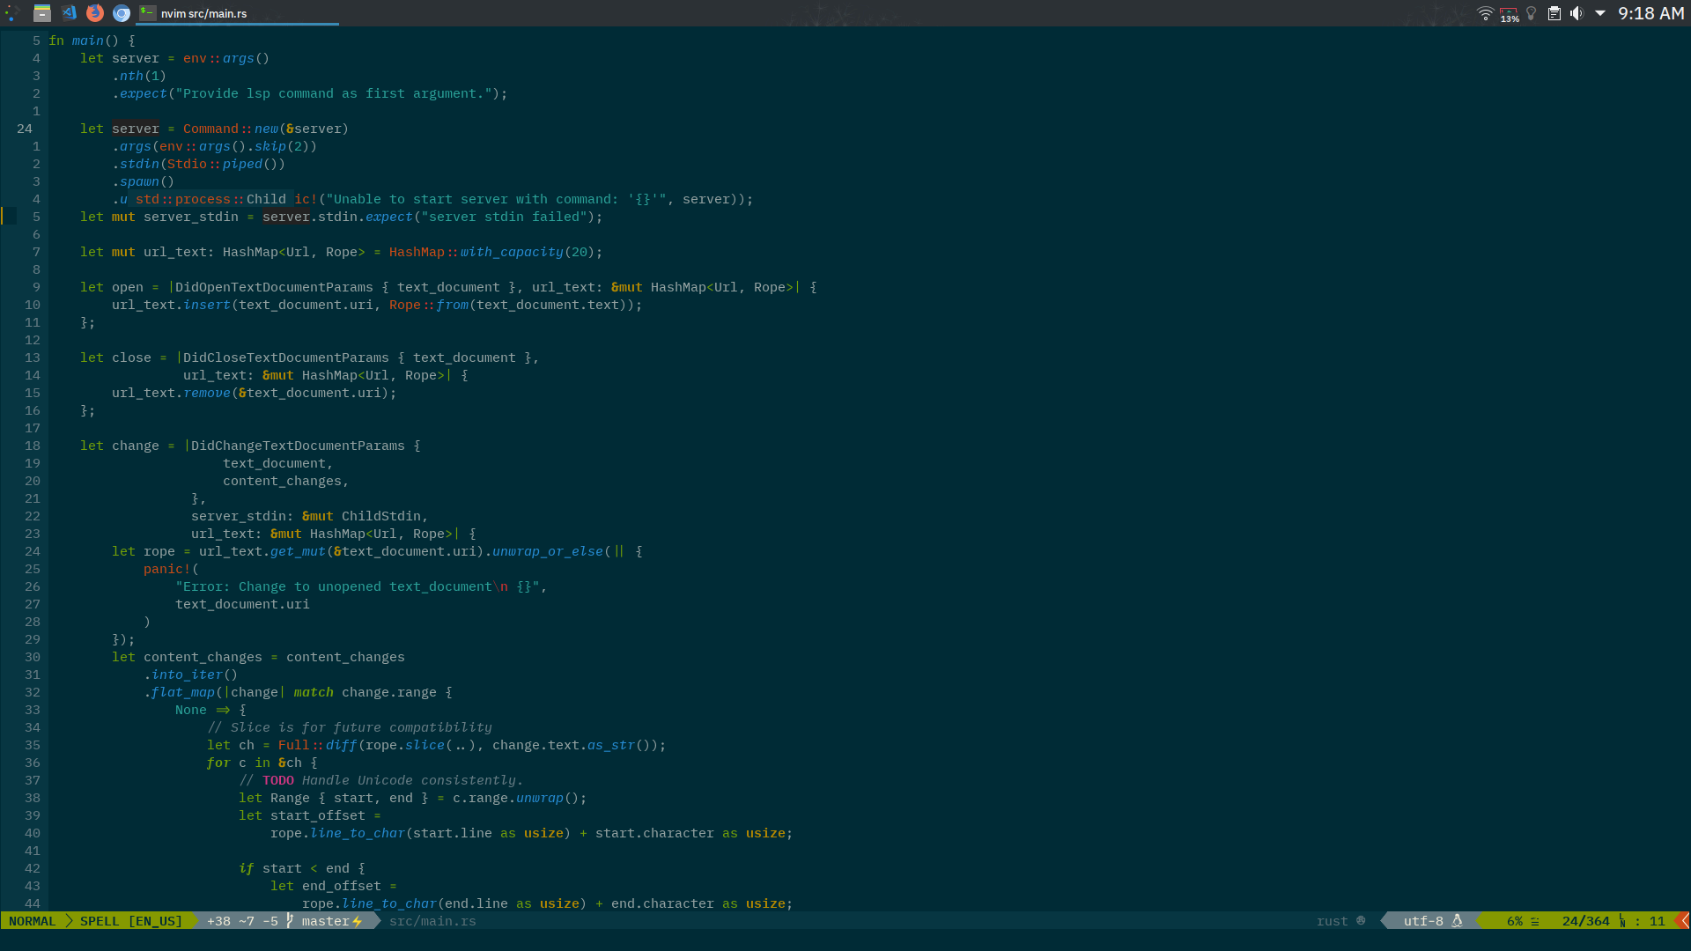Click the 9:18 AM clock
Viewport: 1691px width, 951px height.
[x=1650, y=13]
